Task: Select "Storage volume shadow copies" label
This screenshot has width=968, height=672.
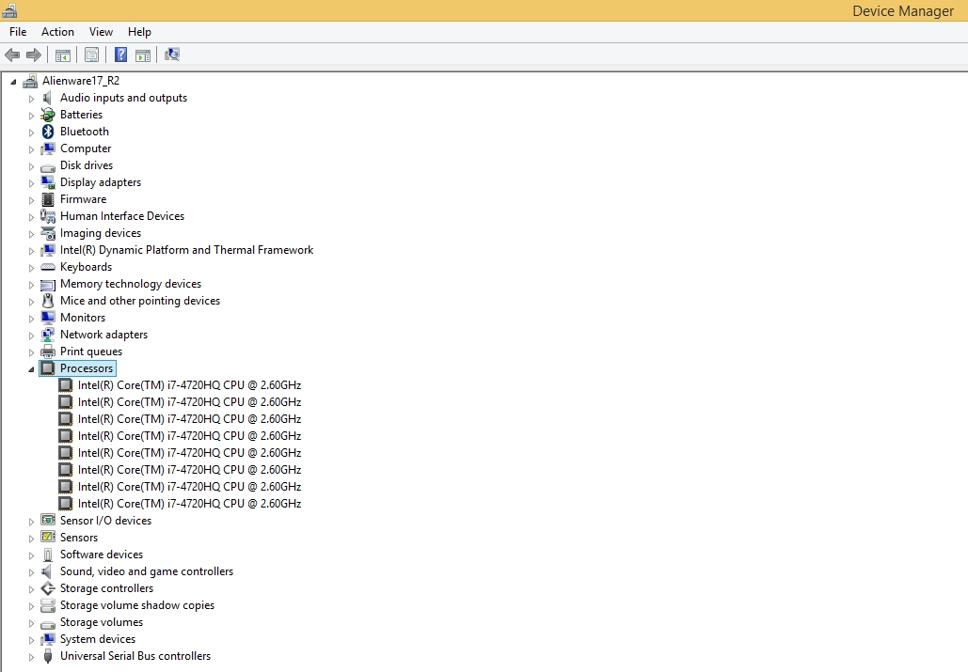Action: (x=137, y=605)
